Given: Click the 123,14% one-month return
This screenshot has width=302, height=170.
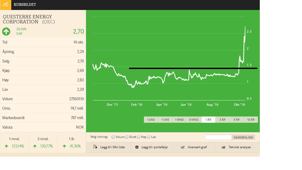Looking at the screenshot, I should pos(18,146).
